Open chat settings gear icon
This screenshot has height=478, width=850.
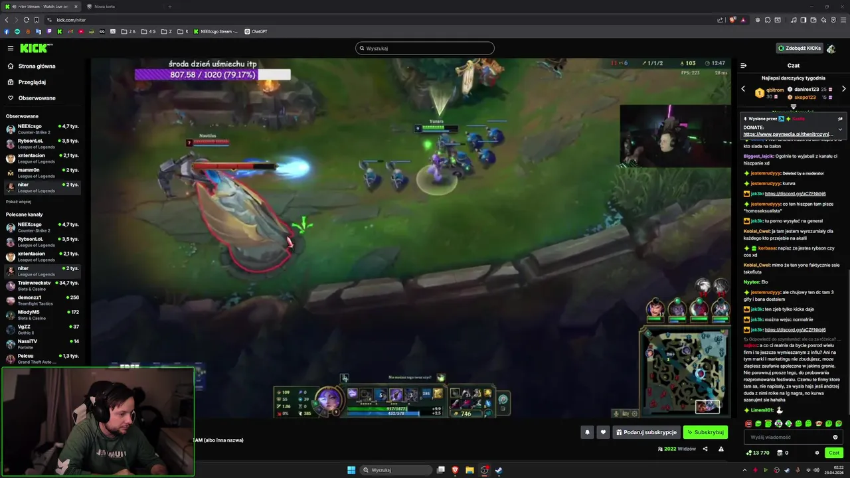(817, 453)
